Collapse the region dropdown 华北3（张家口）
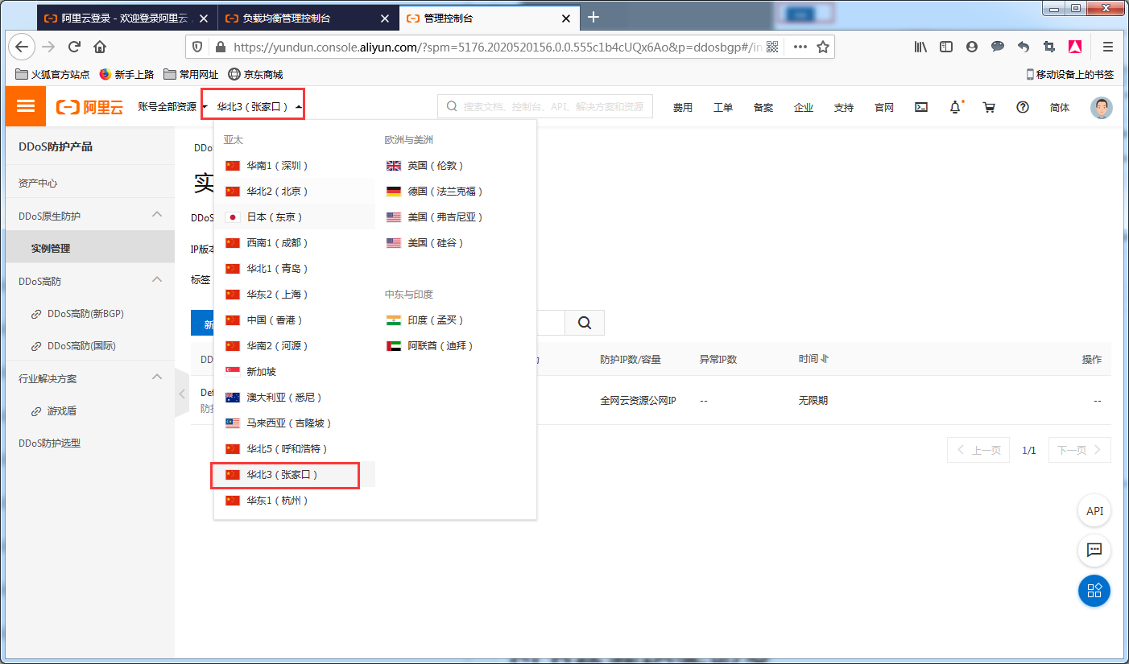The height and width of the screenshot is (664, 1129). (x=253, y=106)
